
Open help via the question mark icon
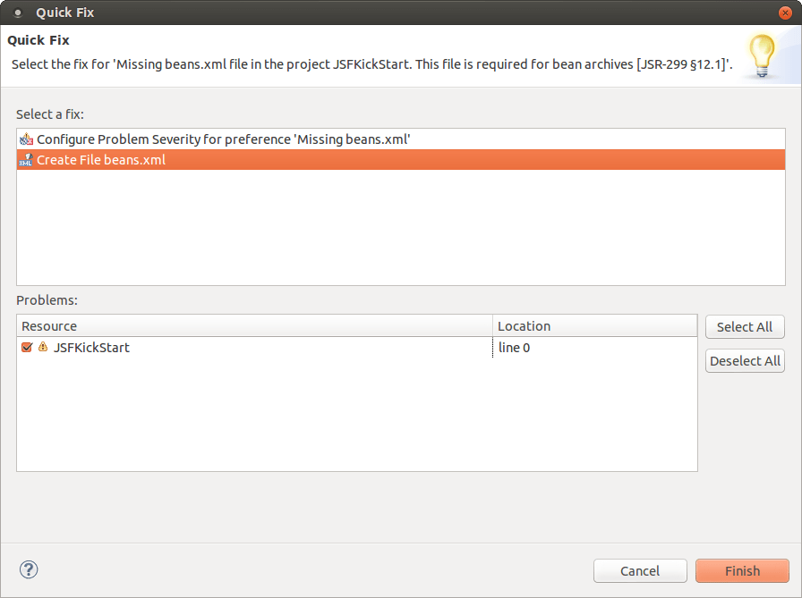(28, 569)
